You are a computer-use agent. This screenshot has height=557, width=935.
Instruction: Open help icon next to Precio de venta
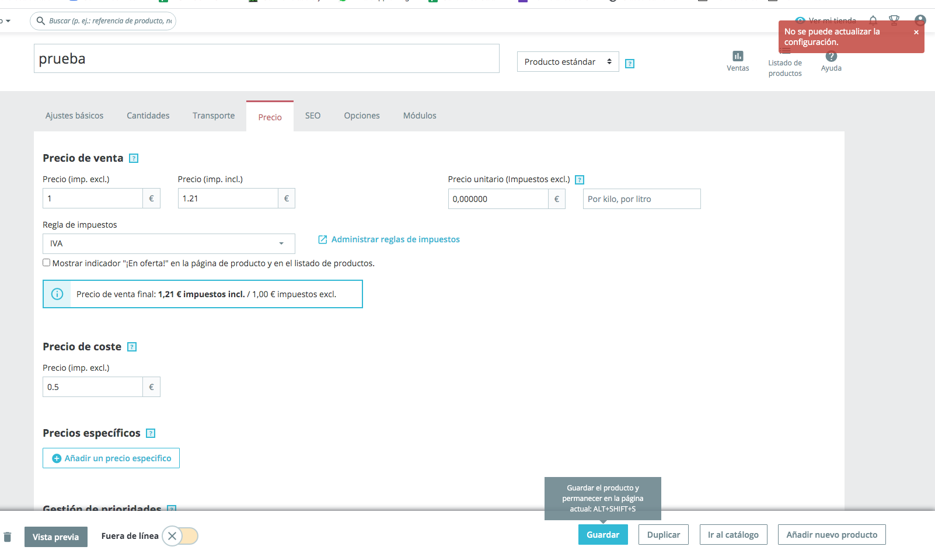[x=134, y=158]
